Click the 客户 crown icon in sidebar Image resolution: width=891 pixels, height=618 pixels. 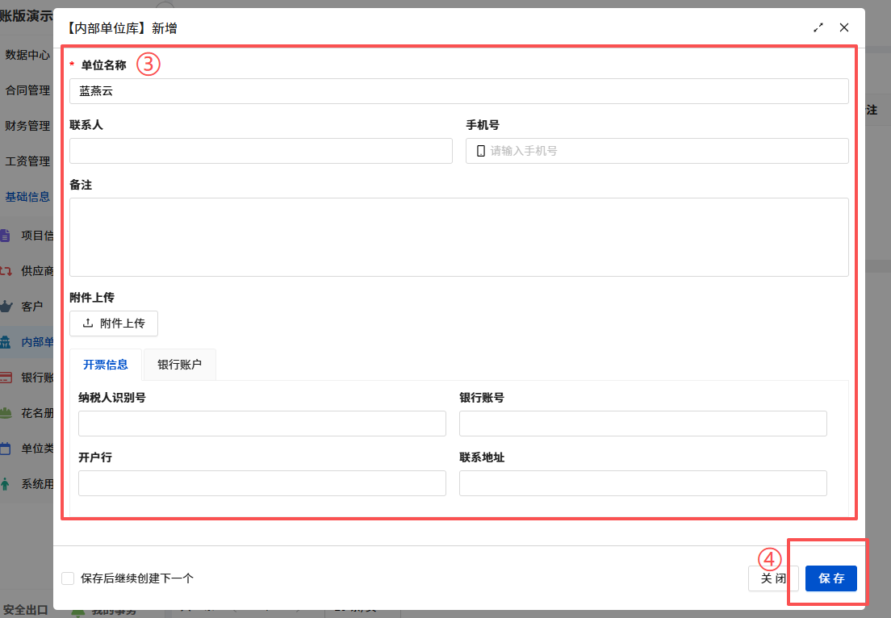coord(6,307)
